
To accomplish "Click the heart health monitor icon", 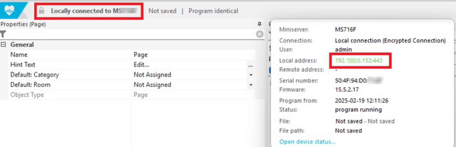I will (9, 10).
